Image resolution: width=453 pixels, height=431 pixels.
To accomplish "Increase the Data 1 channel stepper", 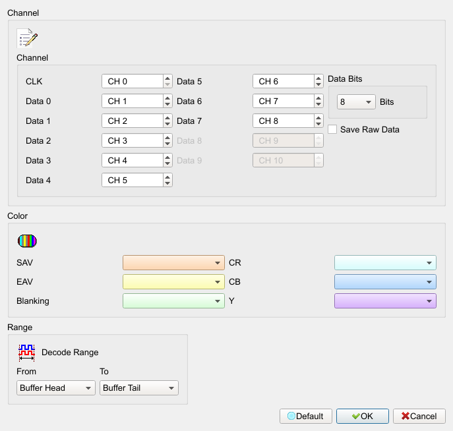I will [x=167, y=118].
